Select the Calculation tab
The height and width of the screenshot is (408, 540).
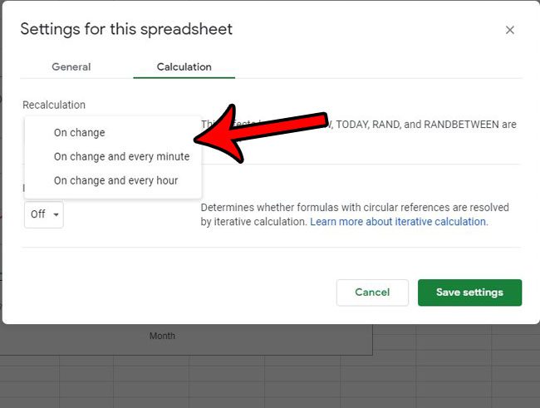pyautogui.click(x=184, y=66)
